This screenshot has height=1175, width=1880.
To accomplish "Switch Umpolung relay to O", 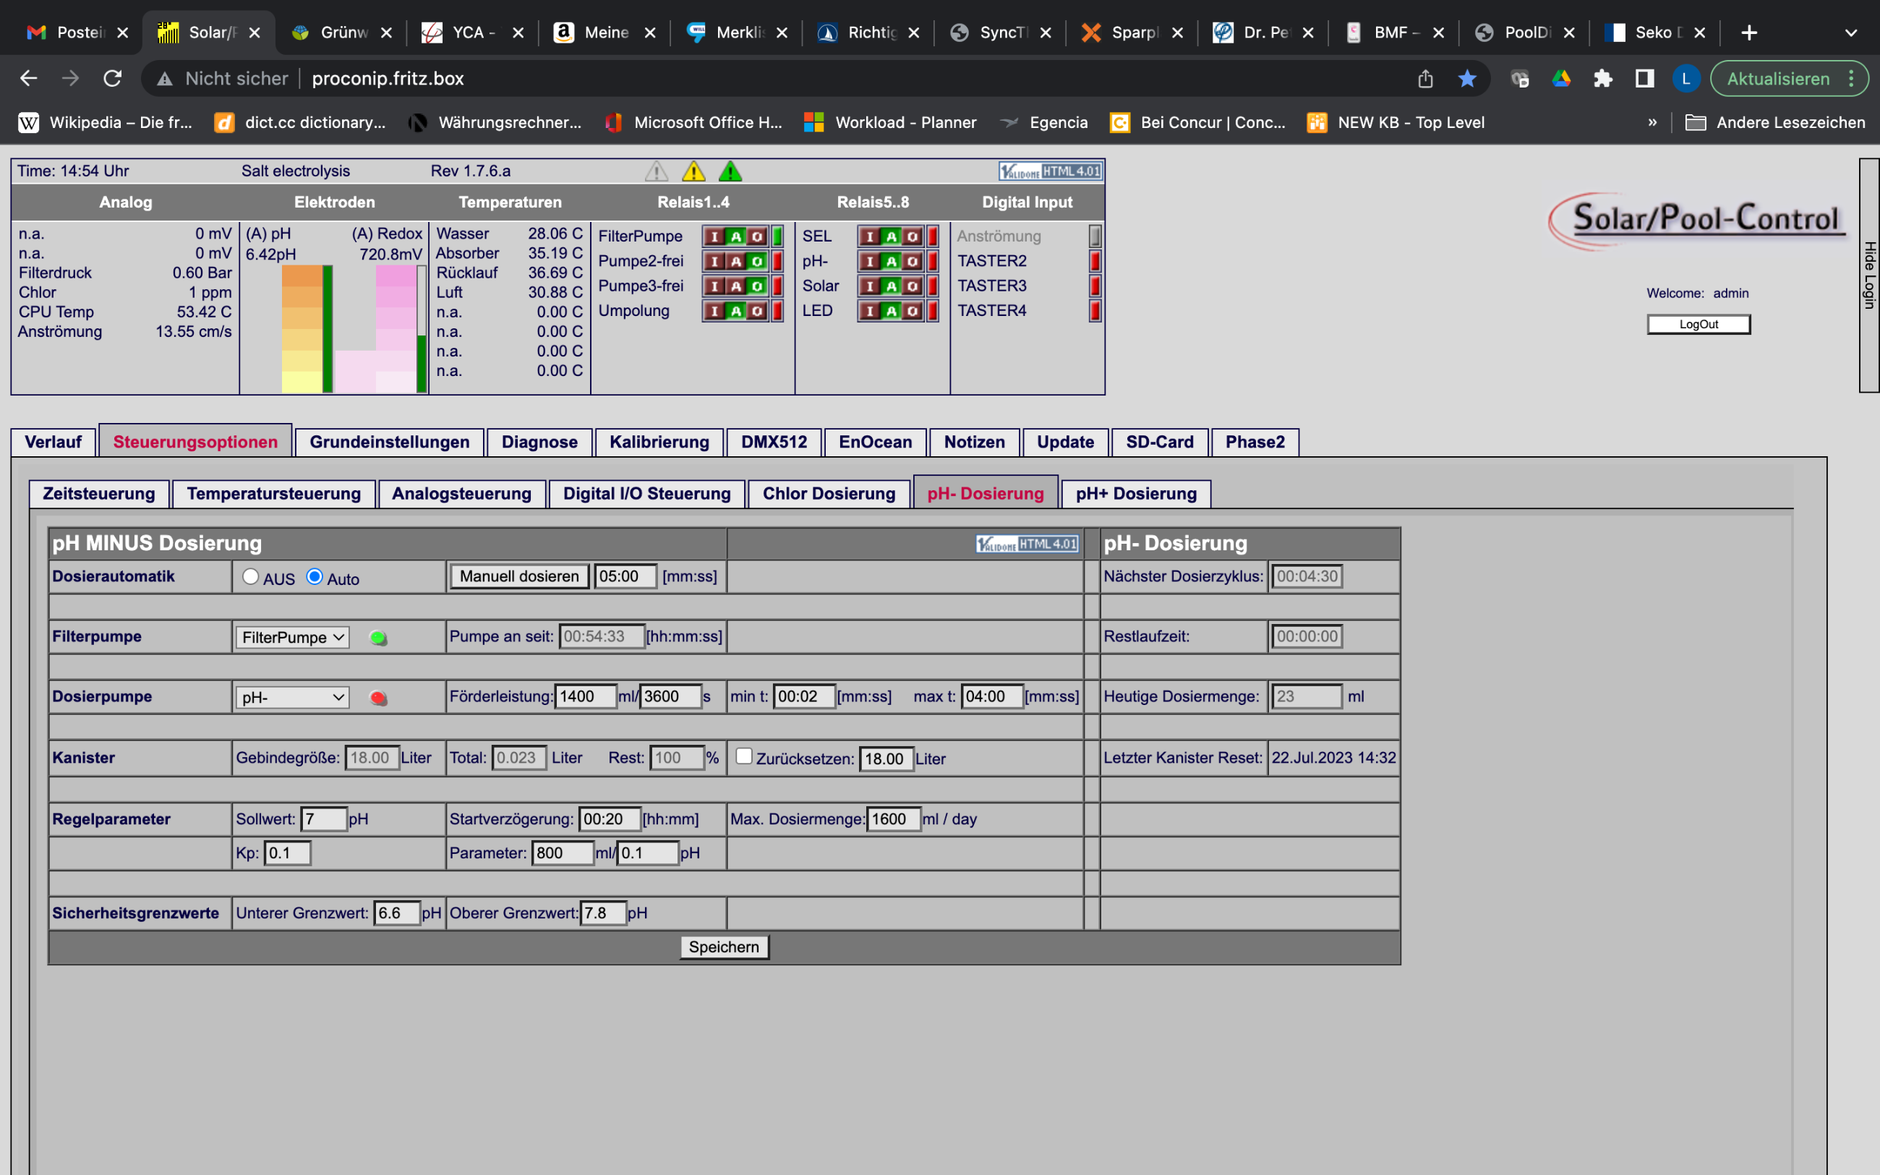I will click(x=756, y=311).
